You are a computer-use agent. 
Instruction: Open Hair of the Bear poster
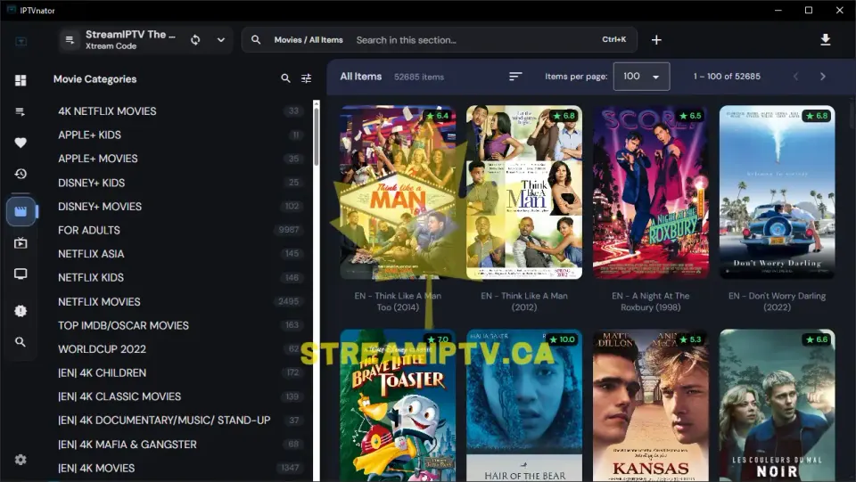pos(524,405)
